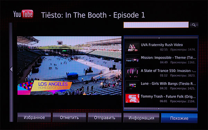208x130 pixels.
Task: Move the related list down with bottom arrow
Action: (159, 109)
